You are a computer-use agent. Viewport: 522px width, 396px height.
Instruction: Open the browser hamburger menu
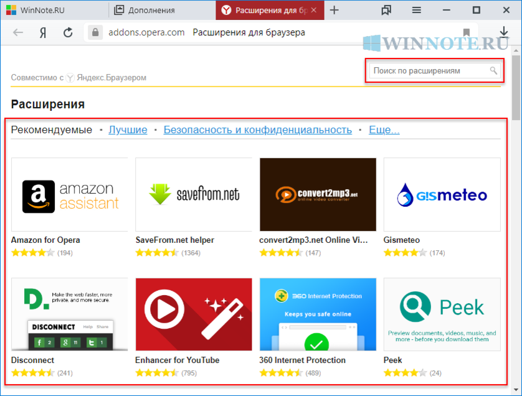416,11
